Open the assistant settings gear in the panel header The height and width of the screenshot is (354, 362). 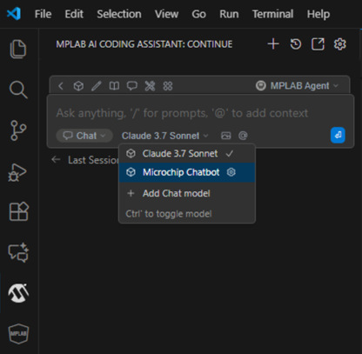340,44
